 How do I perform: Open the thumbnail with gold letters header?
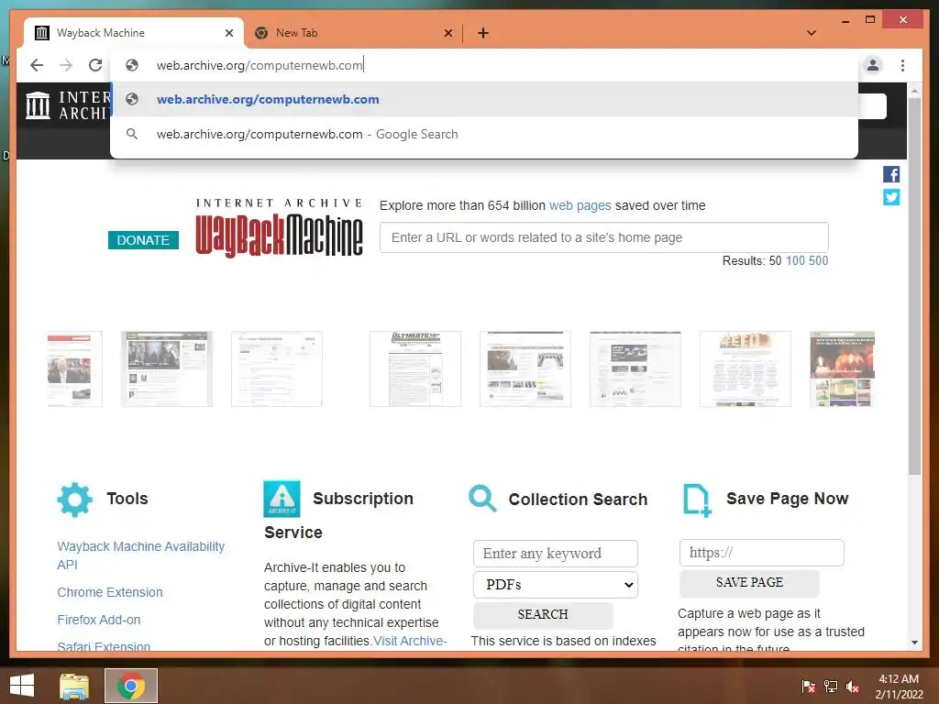tap(746, 368)
